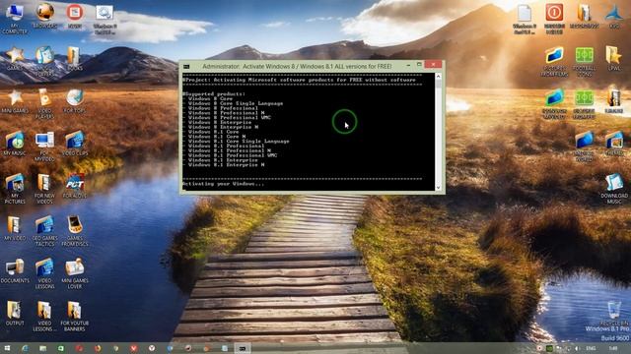The height and width of the screenshot is (354, 631).
Task: Open the FOOTBALL ICONS desktop icon
Action: pos(585,61)
